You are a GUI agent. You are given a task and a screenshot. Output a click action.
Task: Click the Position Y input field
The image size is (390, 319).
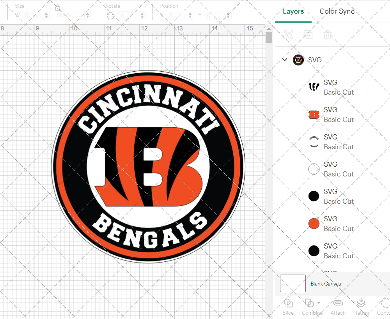pyautogui.click(x=215, y=16)
